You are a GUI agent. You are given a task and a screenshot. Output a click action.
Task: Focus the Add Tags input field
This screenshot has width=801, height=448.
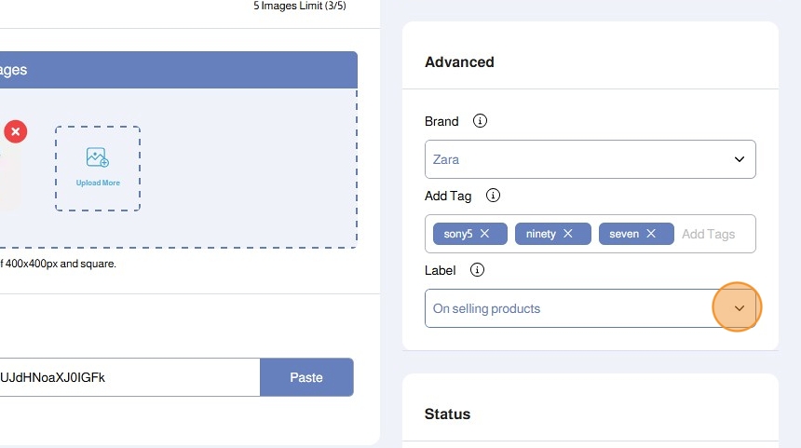[x=710, y=234]
